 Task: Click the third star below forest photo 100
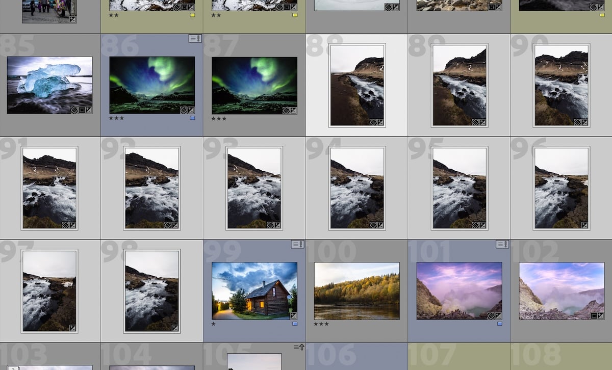tap(326, 323)
